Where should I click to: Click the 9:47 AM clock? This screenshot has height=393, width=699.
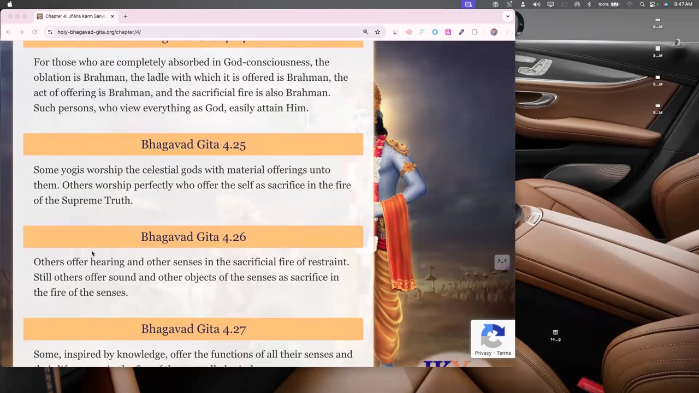[683, 4]
